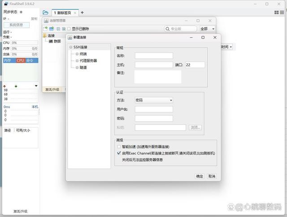Select 隧道 in settings tree
Viewport: 287px width, 217px height.
(x=83, y=67)
